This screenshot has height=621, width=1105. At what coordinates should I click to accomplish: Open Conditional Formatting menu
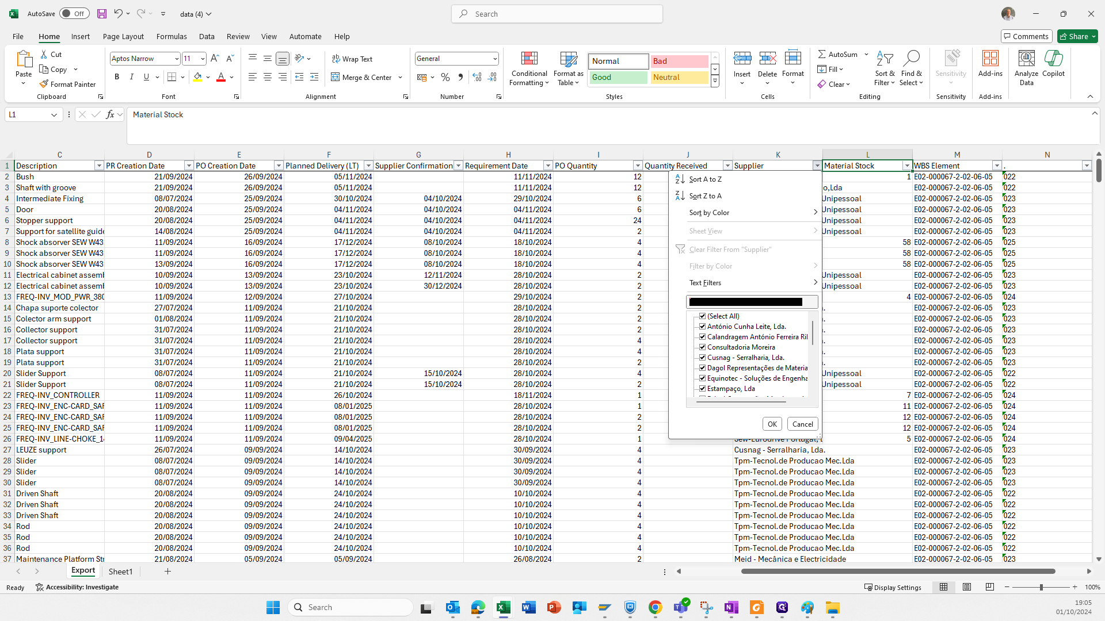[529, 69]
